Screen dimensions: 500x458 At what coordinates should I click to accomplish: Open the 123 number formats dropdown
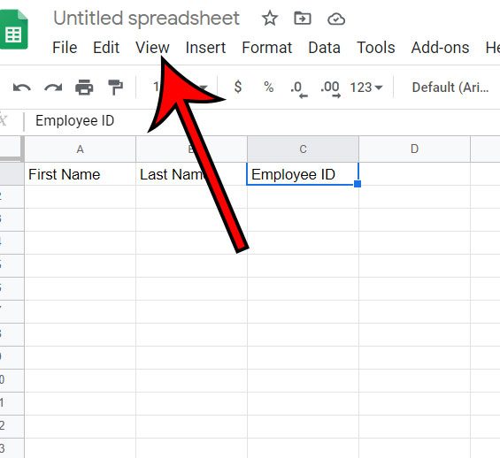click(x=366, y=88)
